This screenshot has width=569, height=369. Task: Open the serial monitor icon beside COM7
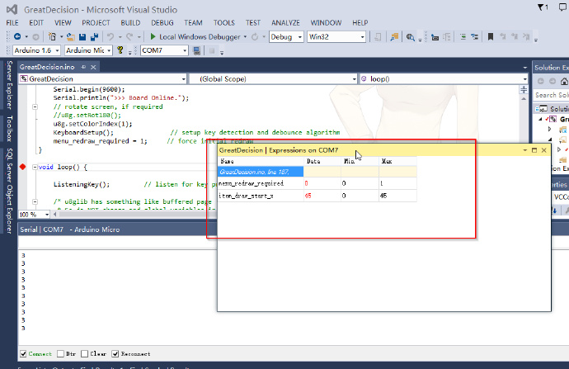197,51
